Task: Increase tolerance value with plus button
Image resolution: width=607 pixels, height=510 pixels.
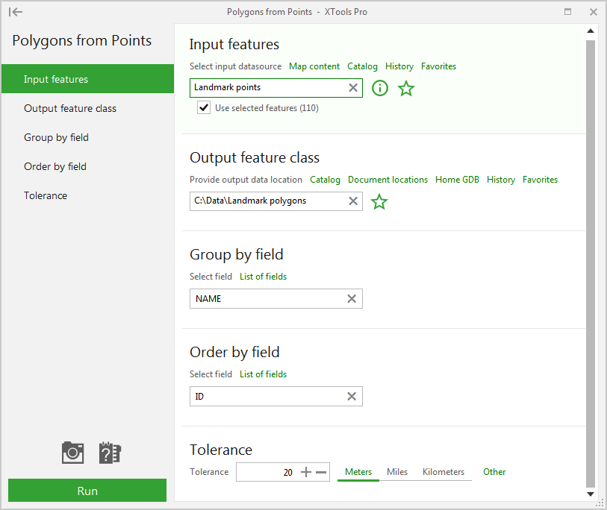Action: [305, 472]
